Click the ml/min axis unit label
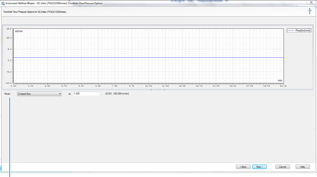Screen dimensions: 317x177 click(x=19, y=31)
